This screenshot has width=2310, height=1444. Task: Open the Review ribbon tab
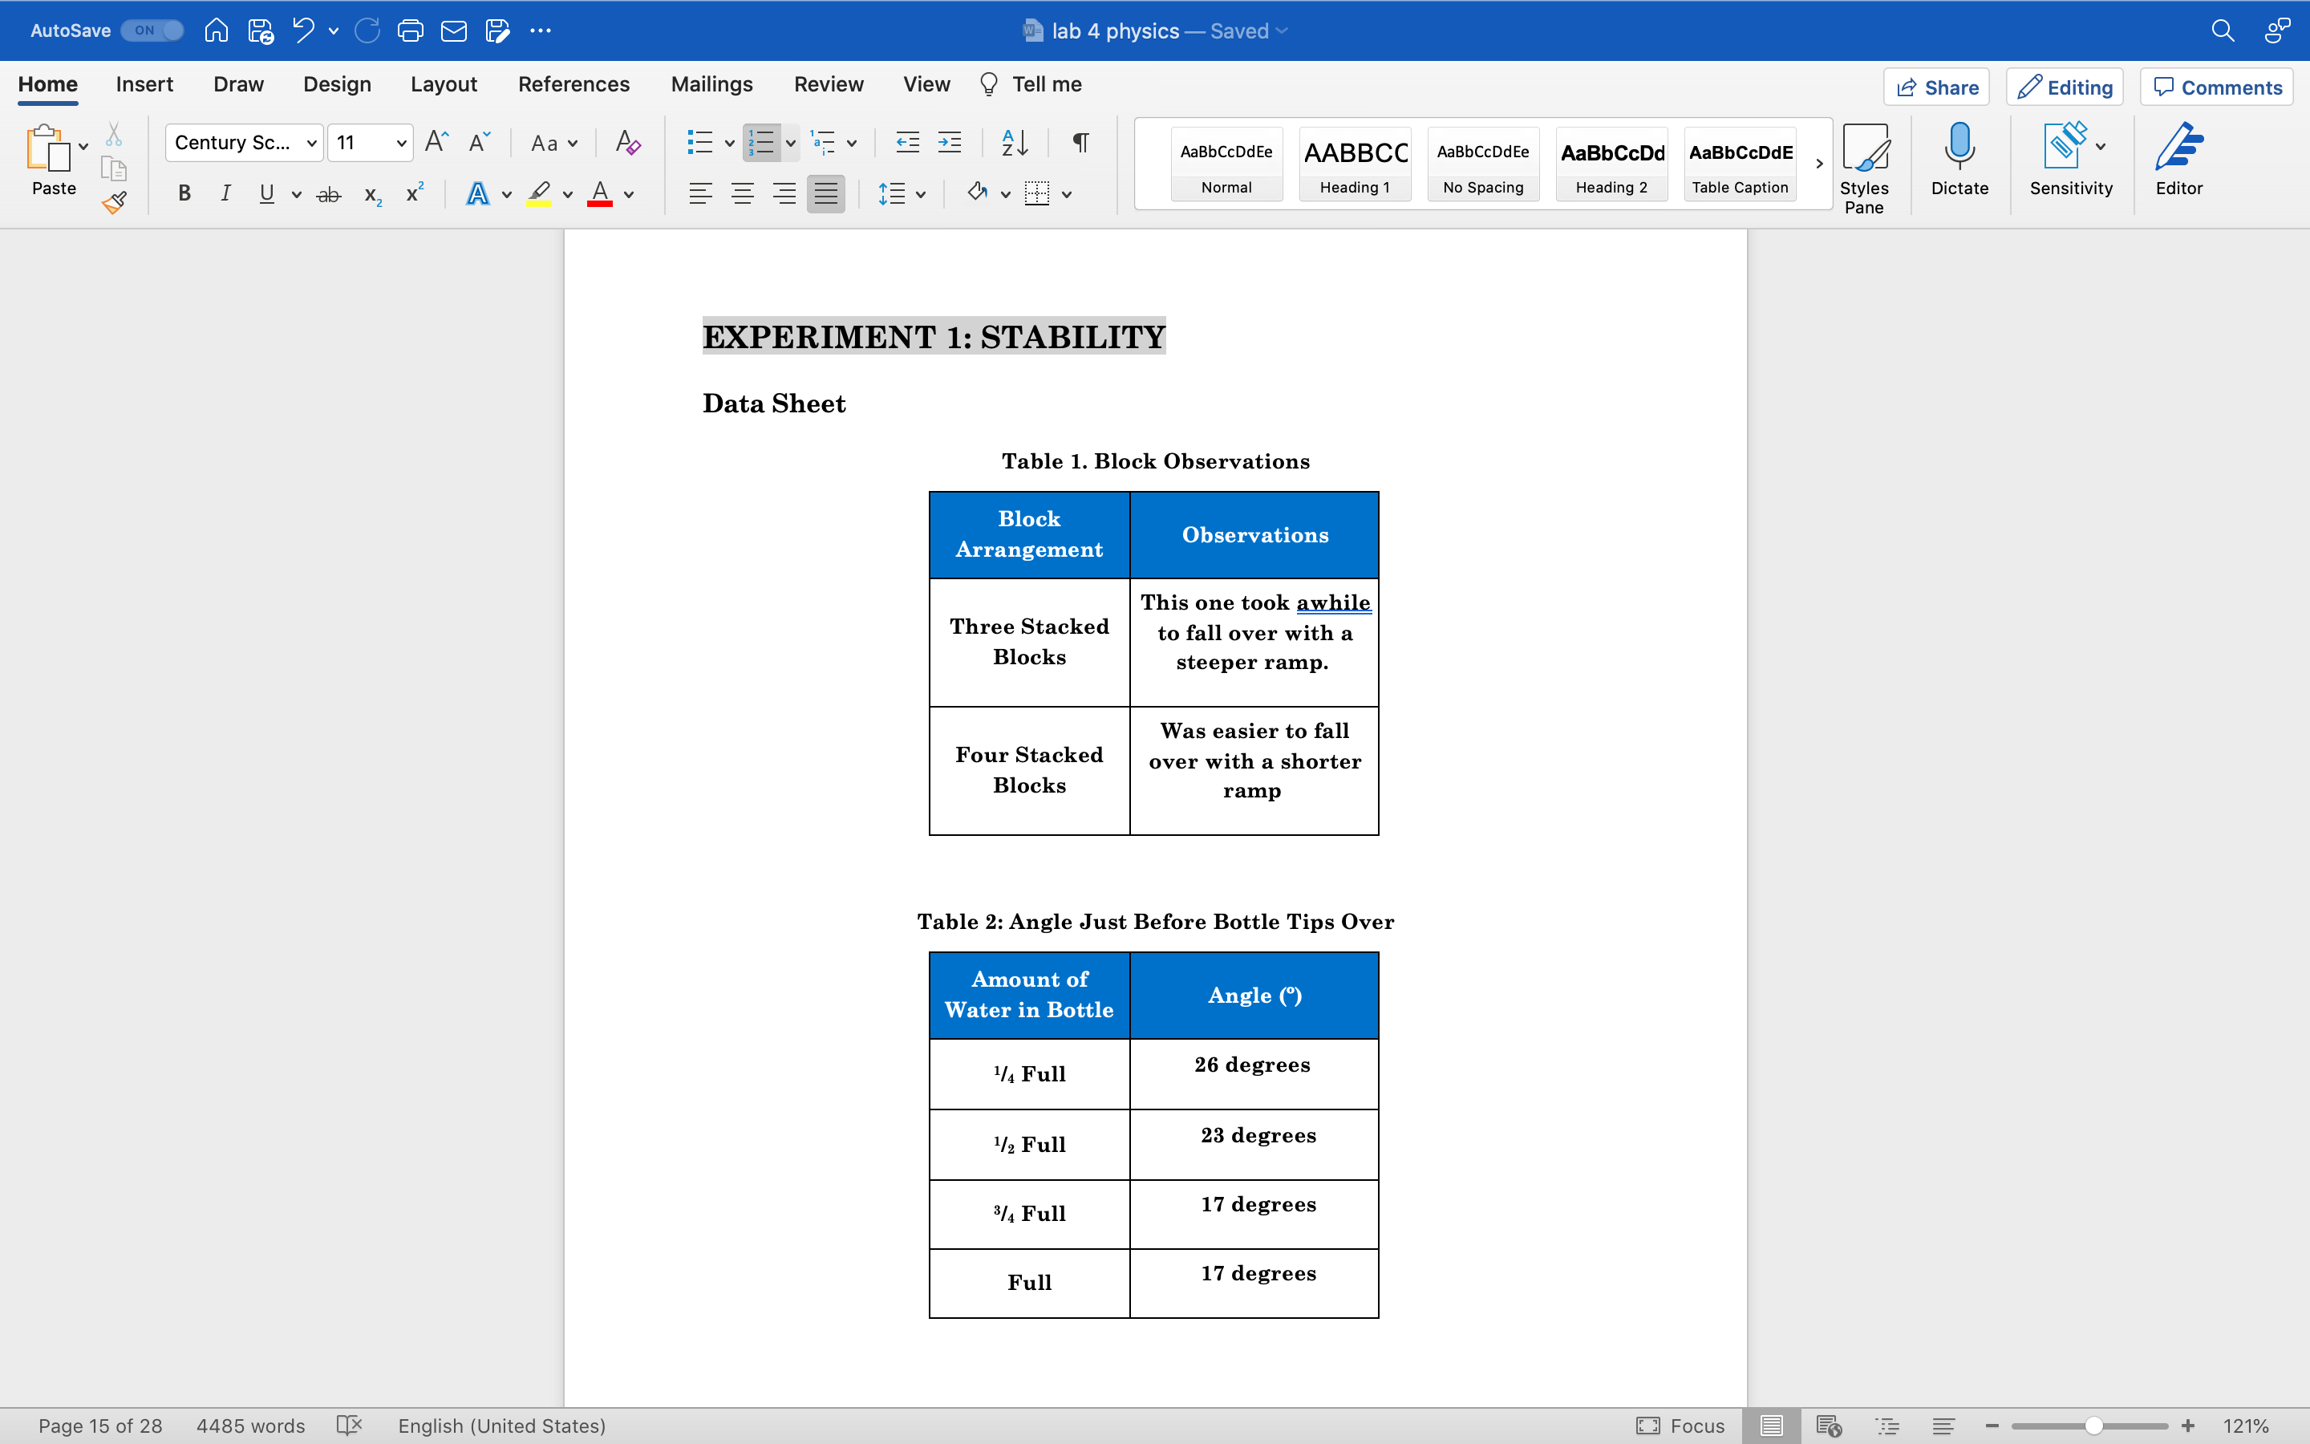828,84
